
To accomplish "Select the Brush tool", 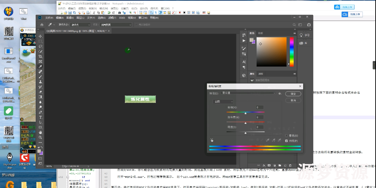I will coord(40,77).
